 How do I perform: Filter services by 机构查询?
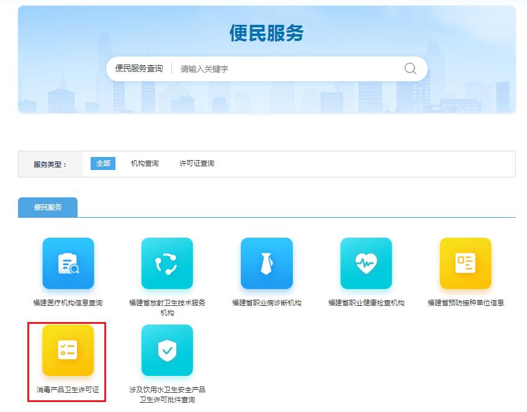145,163
